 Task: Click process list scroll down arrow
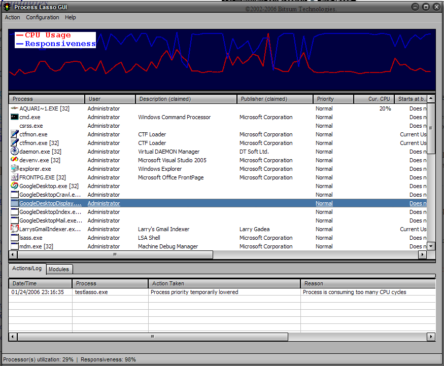click(431, 246)
